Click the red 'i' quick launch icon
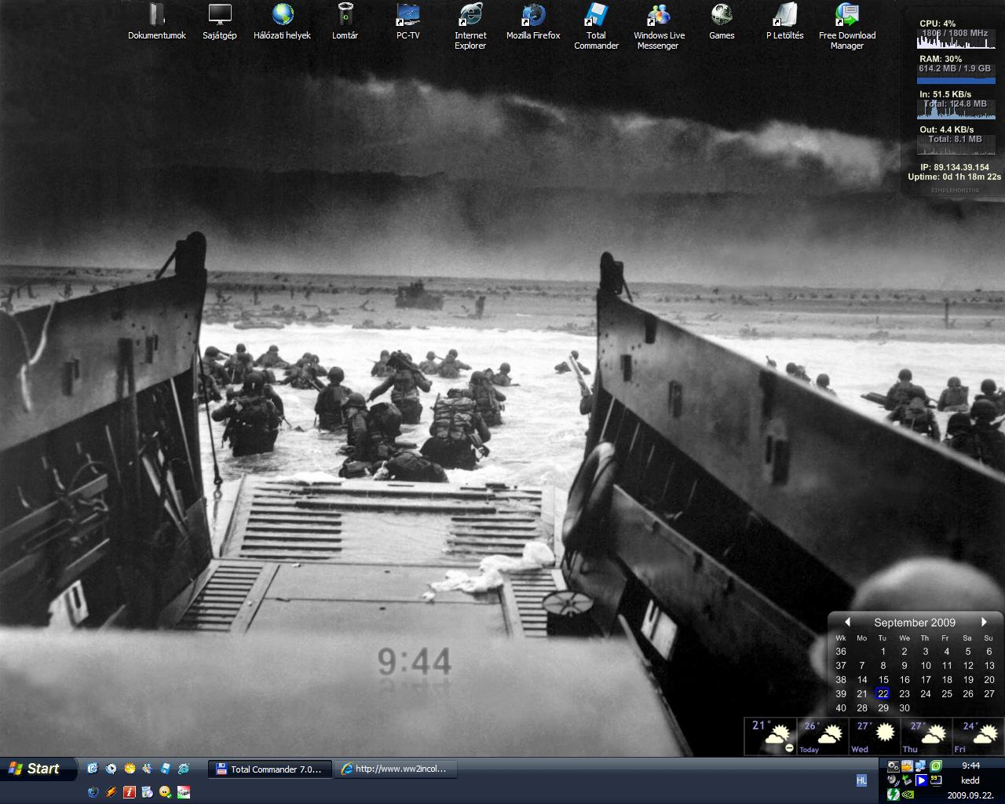This screenshot has height=804, width=1005. (x=130, y=791)
